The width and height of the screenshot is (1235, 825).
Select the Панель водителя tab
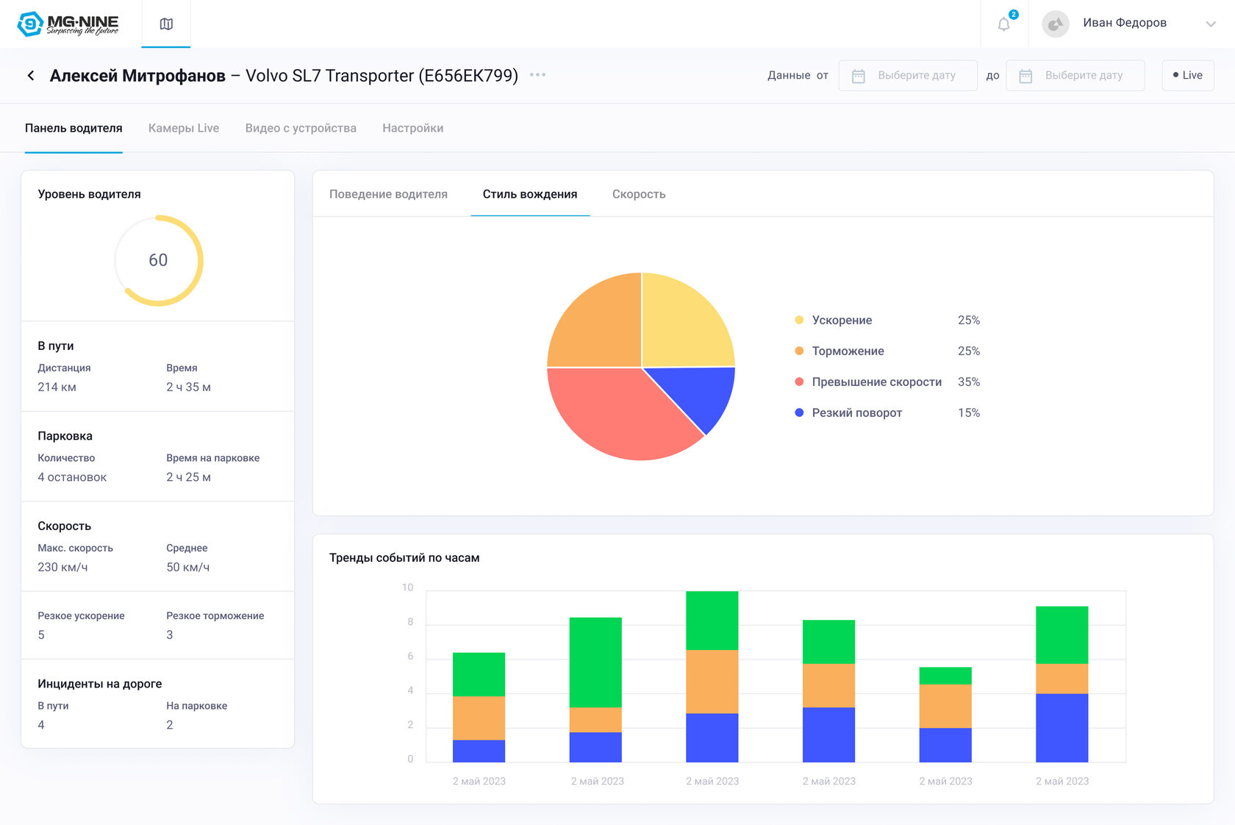click(x=74, y=128)
